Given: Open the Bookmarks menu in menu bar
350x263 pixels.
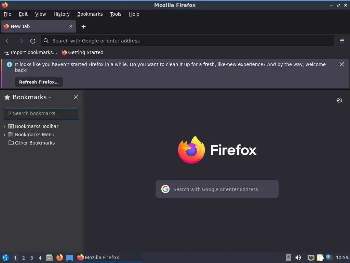Looking at the screenshot, I should coord(90,14).
